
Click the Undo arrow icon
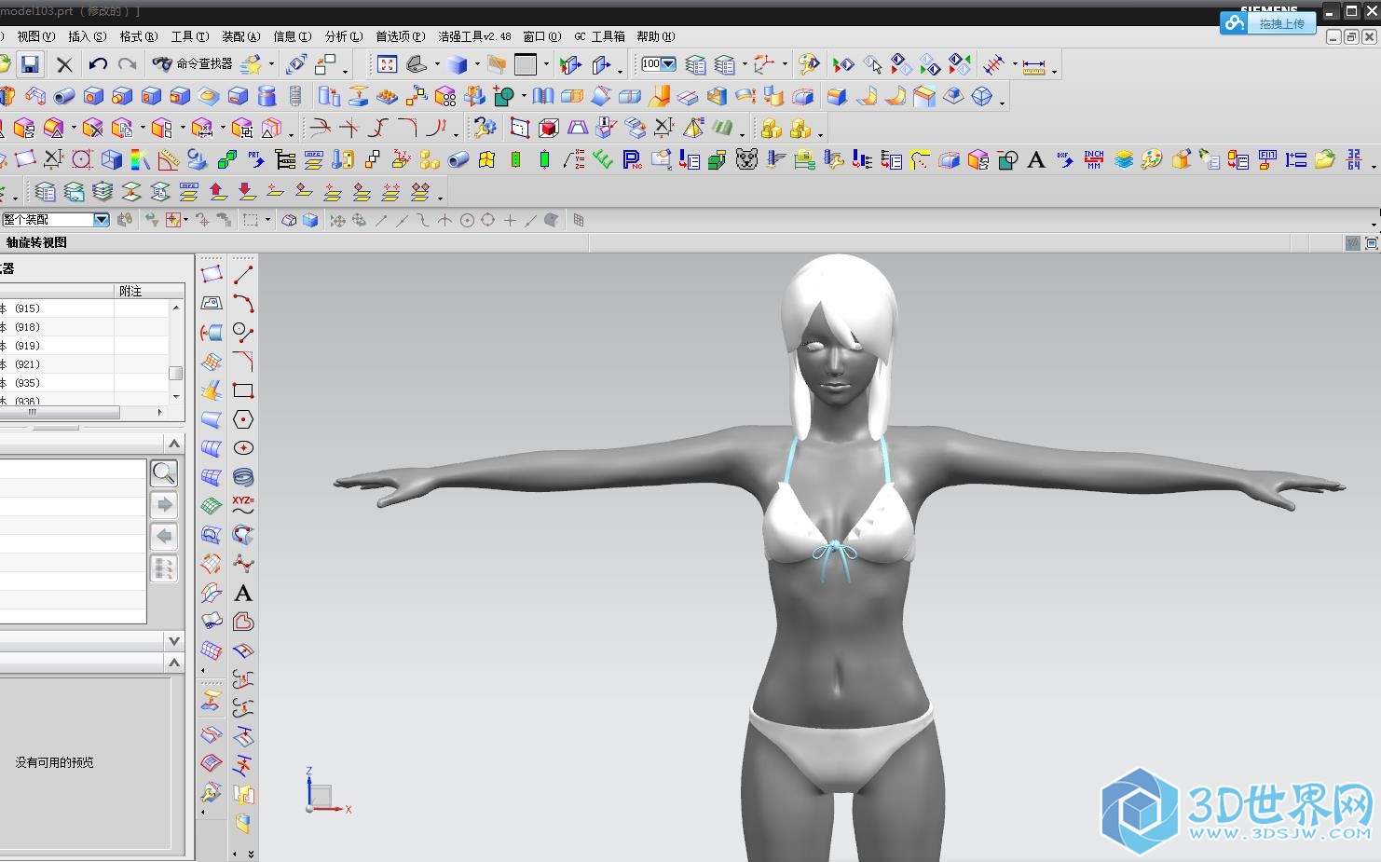pyautogui.click(x=98, y=64)
